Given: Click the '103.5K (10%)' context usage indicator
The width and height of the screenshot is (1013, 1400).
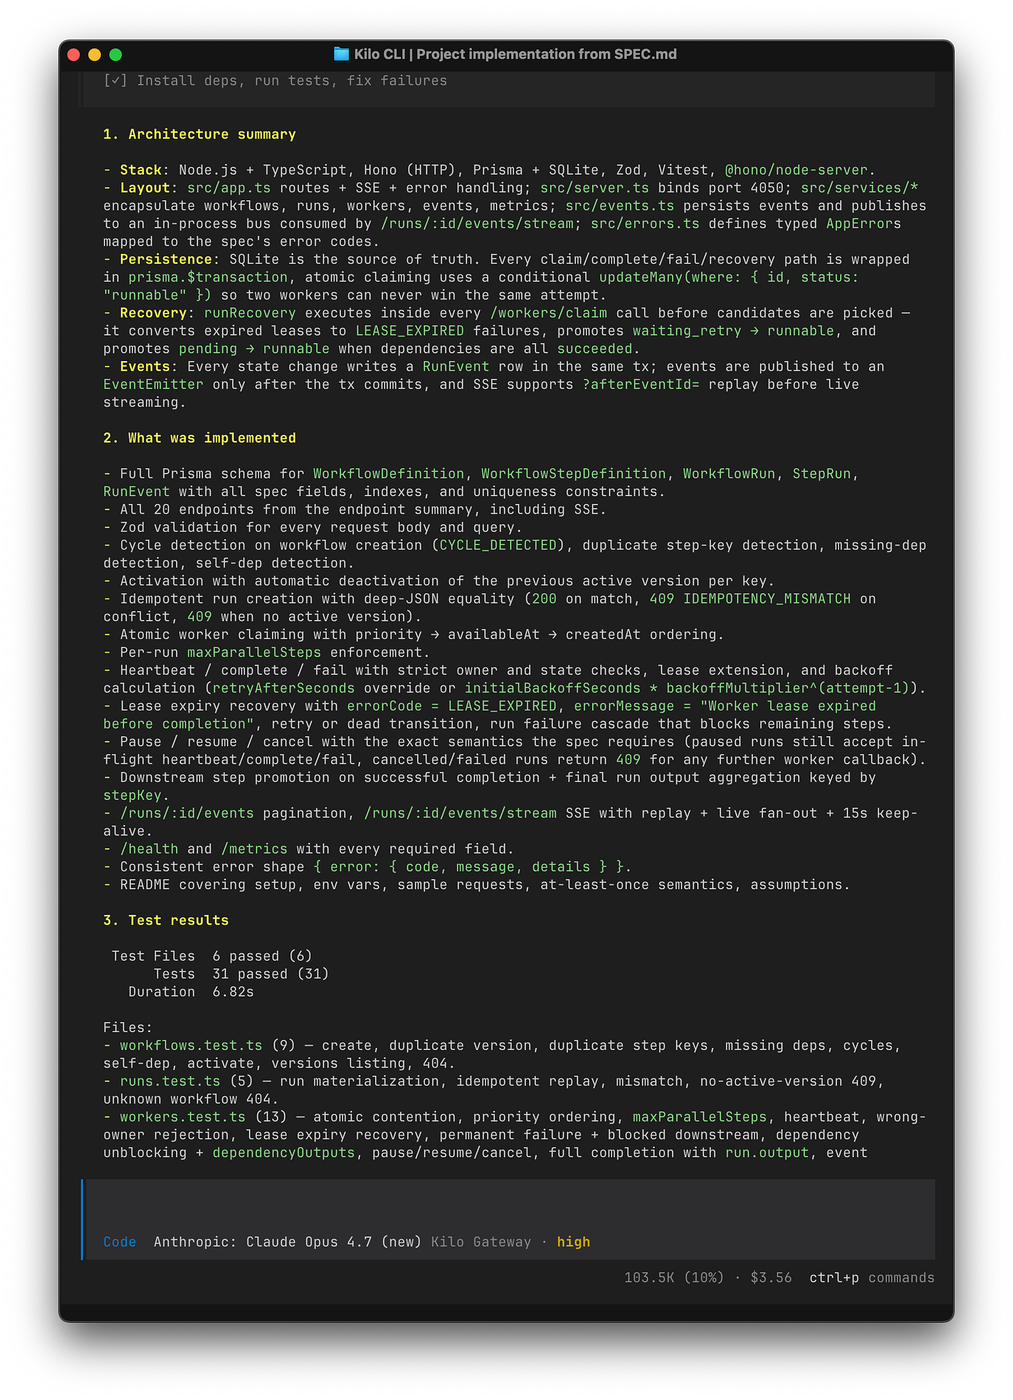Looking at the screenshot, I should tap(673, 1278).
